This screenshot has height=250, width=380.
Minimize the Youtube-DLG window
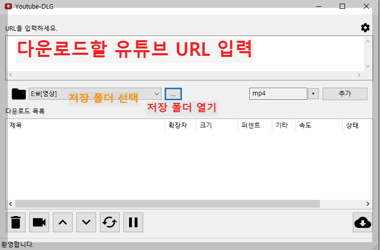tap(319, 6)
